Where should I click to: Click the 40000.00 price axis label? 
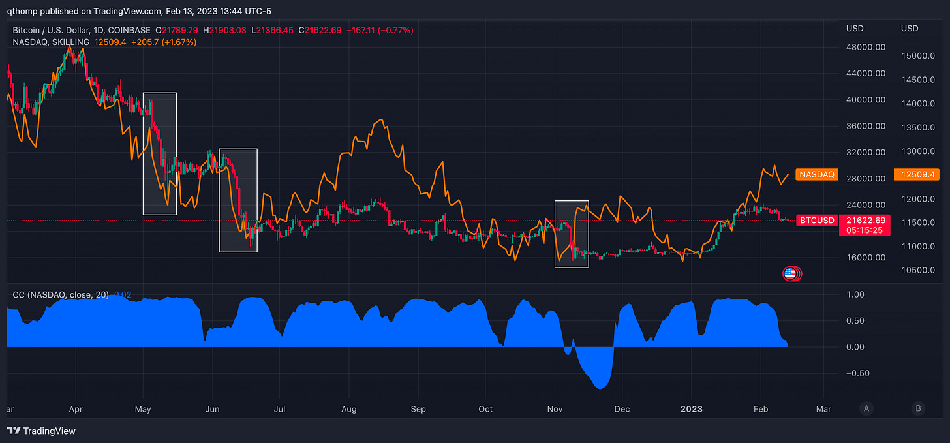(x=866, y=100)
